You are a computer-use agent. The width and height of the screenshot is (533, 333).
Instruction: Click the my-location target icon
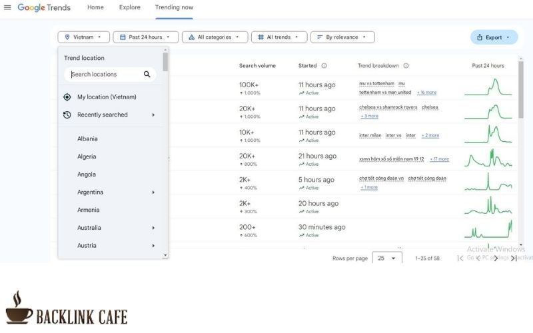coord(67,97)
